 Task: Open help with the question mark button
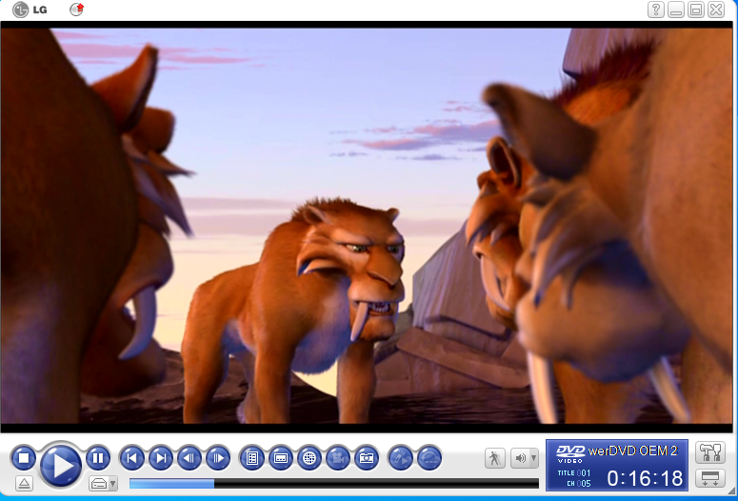656,10
